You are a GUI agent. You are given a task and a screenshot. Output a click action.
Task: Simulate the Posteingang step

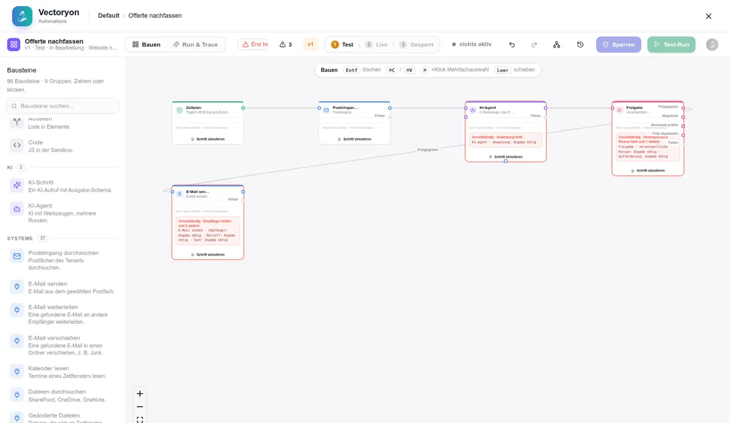354,139
